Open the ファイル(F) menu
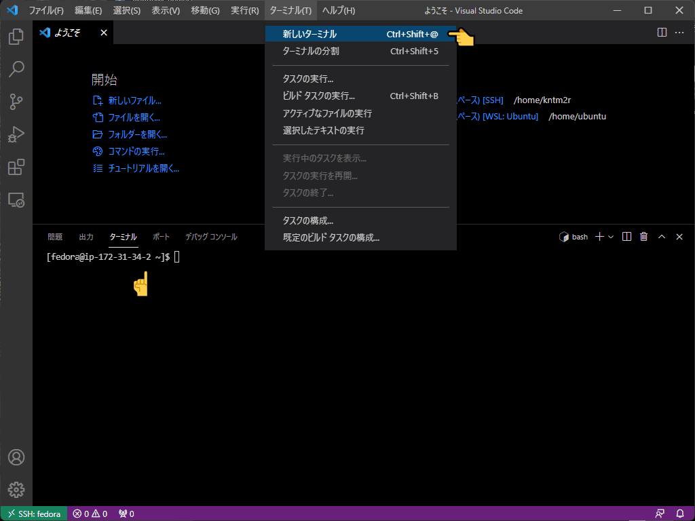695x521 pixels. (46, 10)
